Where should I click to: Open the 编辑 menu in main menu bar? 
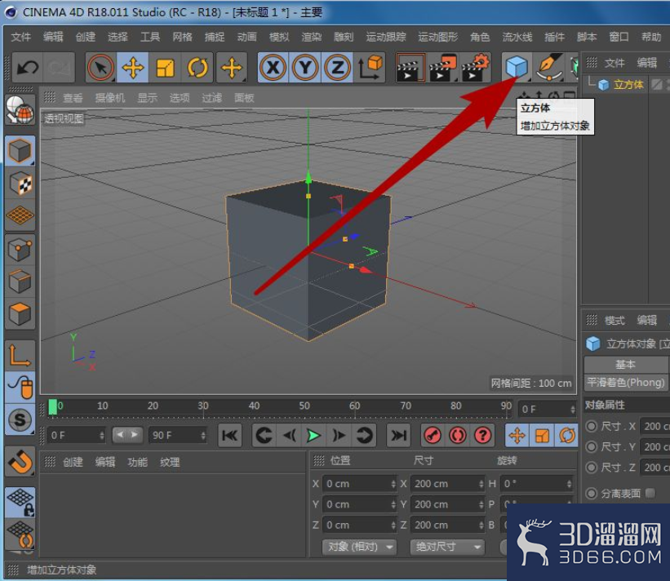click(x=53, y=38)
